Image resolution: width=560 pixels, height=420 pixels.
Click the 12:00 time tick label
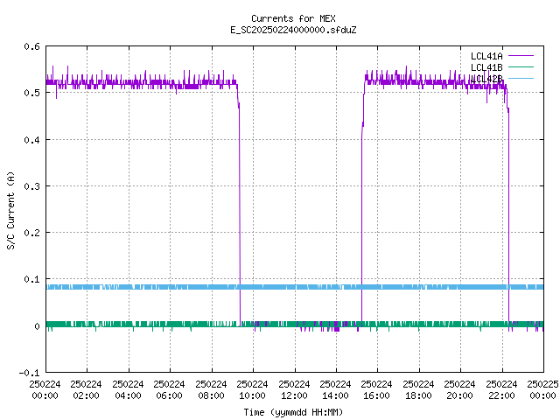294,395
